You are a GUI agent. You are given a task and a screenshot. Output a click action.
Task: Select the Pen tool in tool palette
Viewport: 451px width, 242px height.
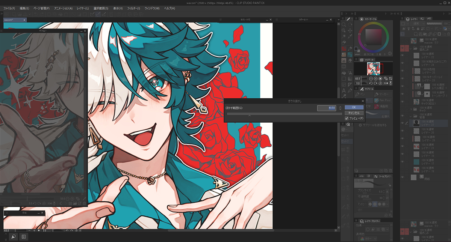[x=350, y=48]
